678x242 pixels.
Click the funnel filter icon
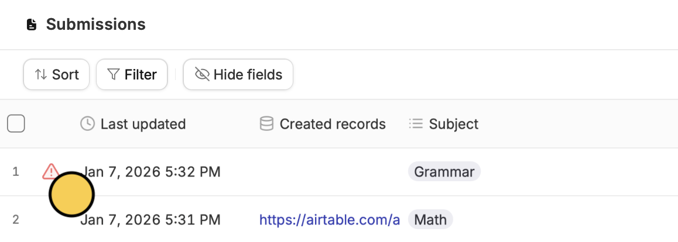pyautogui.click(x=114, y=75)
